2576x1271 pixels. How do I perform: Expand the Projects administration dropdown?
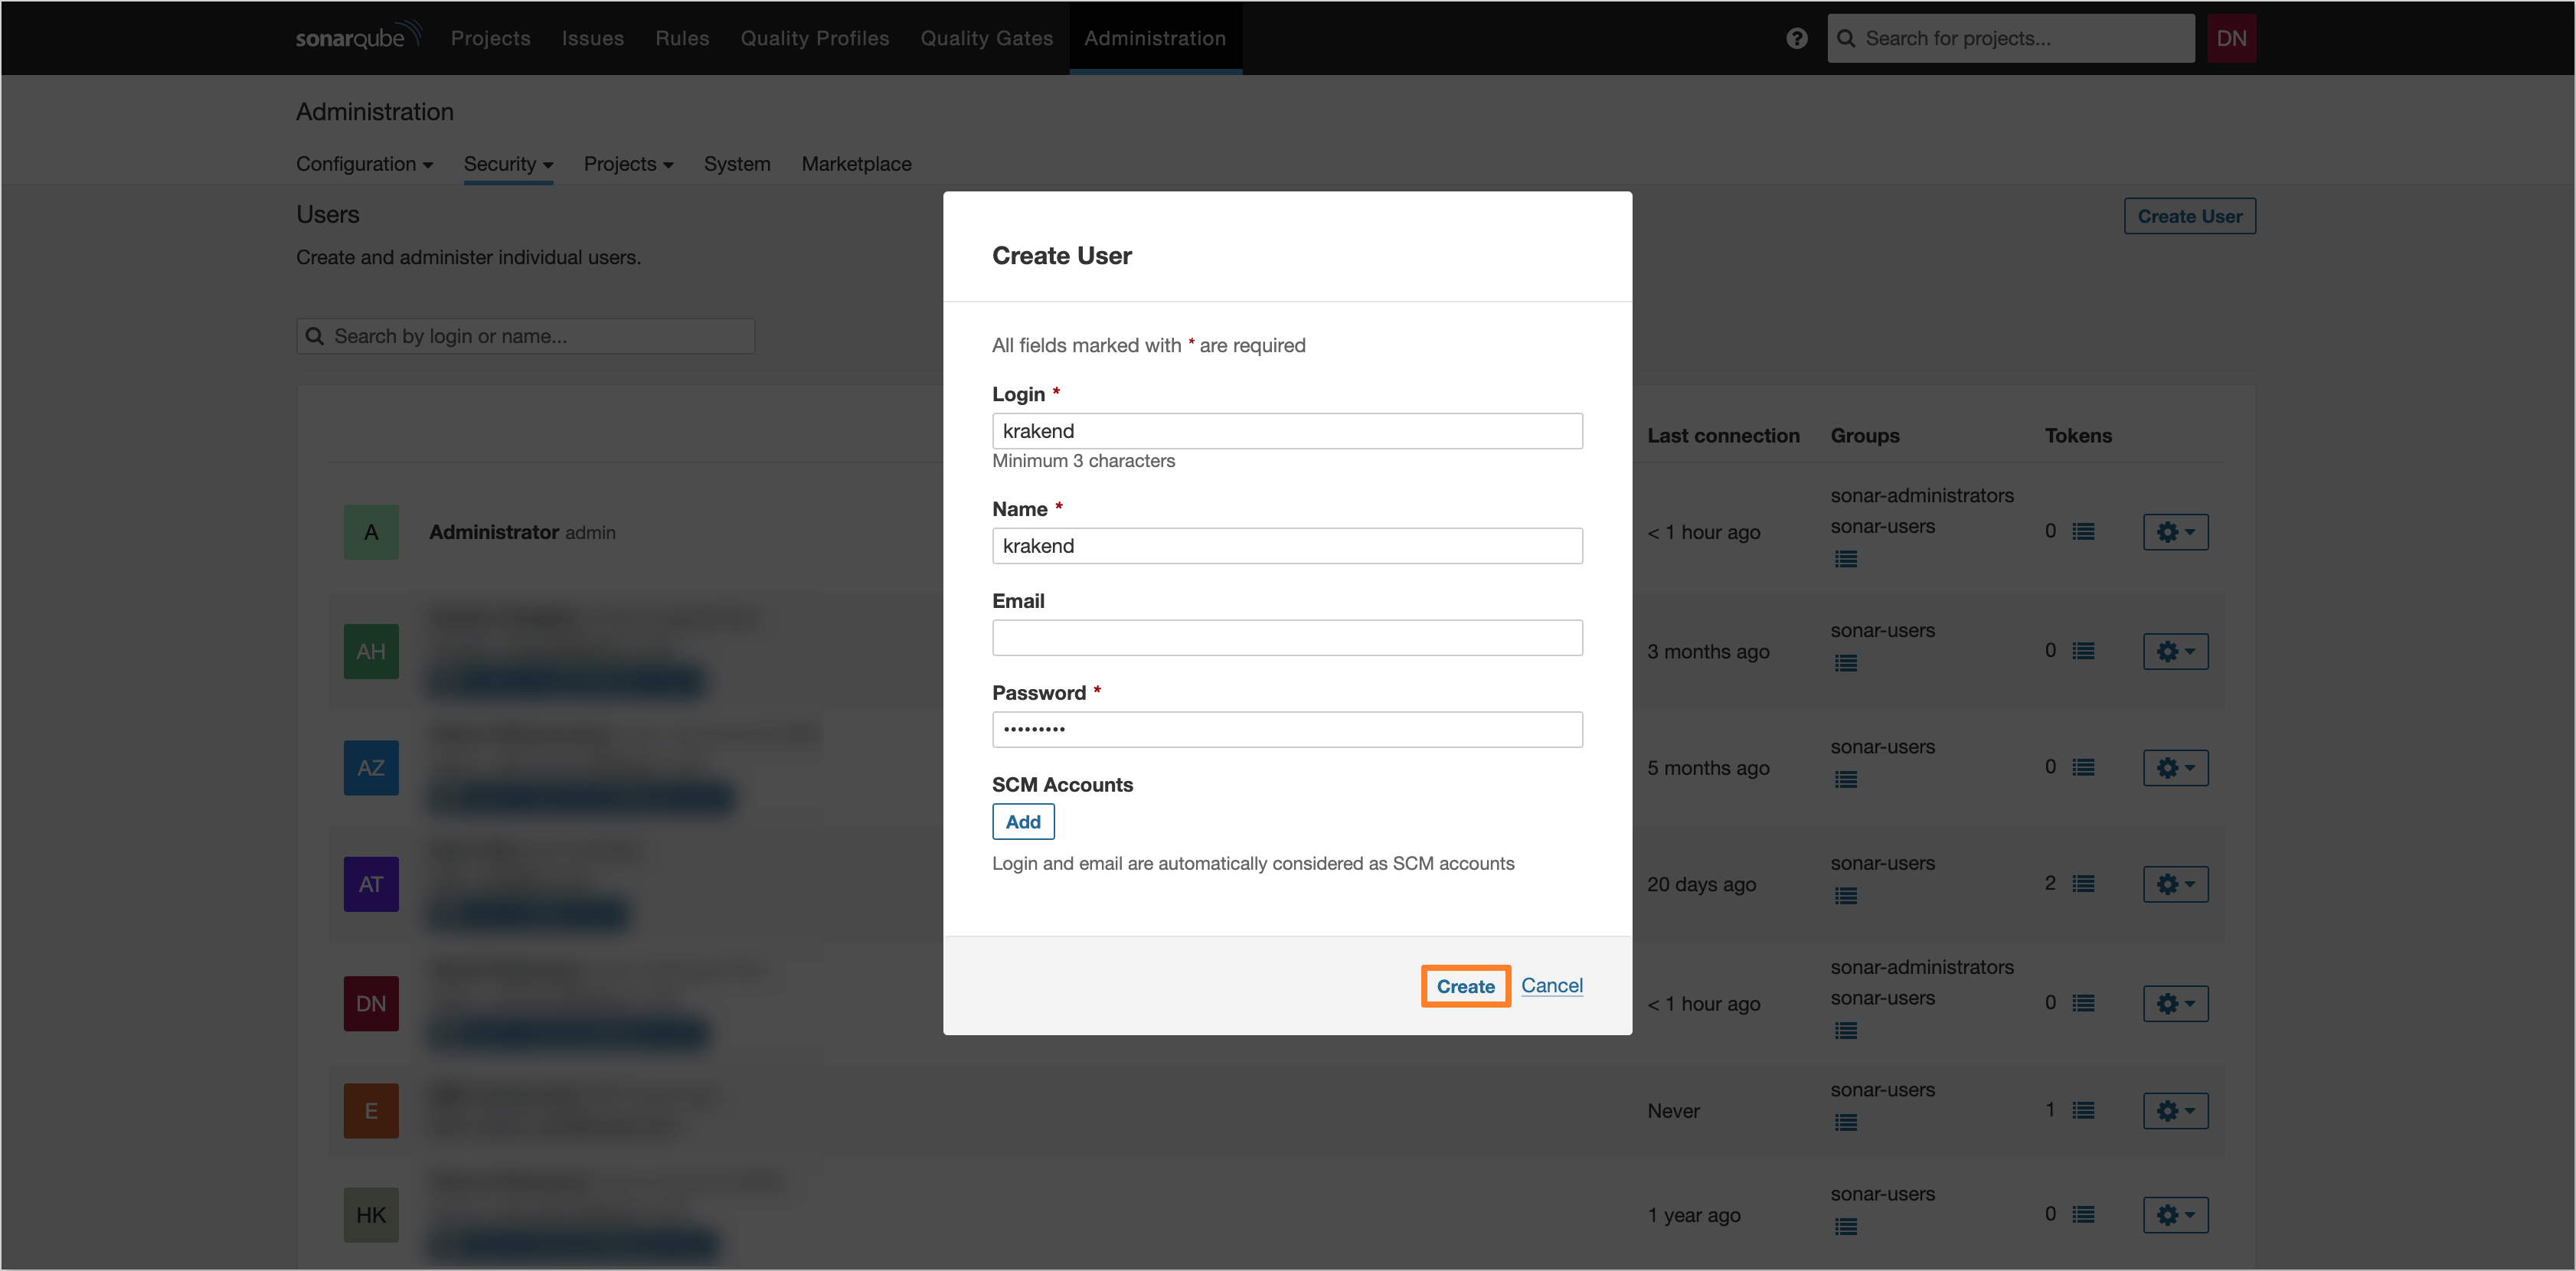(x=628, y=164)
